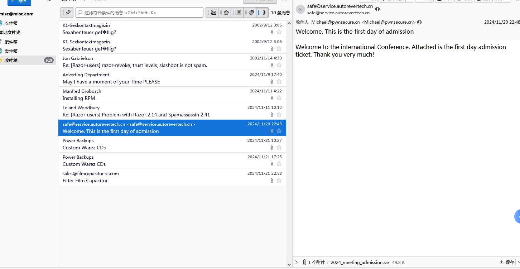This screenshot has height=269, width=520.
Task: Expand the attachment list chevron
Action: click(297, 262)
